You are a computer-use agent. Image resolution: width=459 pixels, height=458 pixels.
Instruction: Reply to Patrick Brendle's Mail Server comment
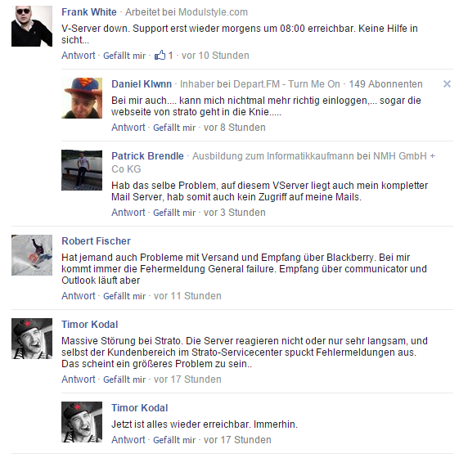coord(128,213)
